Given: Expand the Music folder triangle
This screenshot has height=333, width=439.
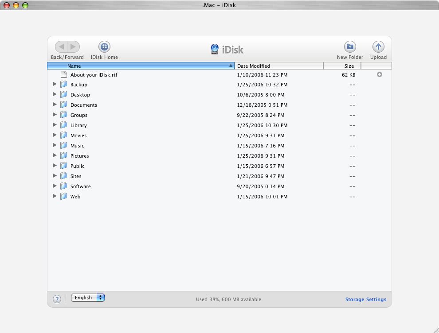Looking at the screenshot, I should click(x=55, y=145).
